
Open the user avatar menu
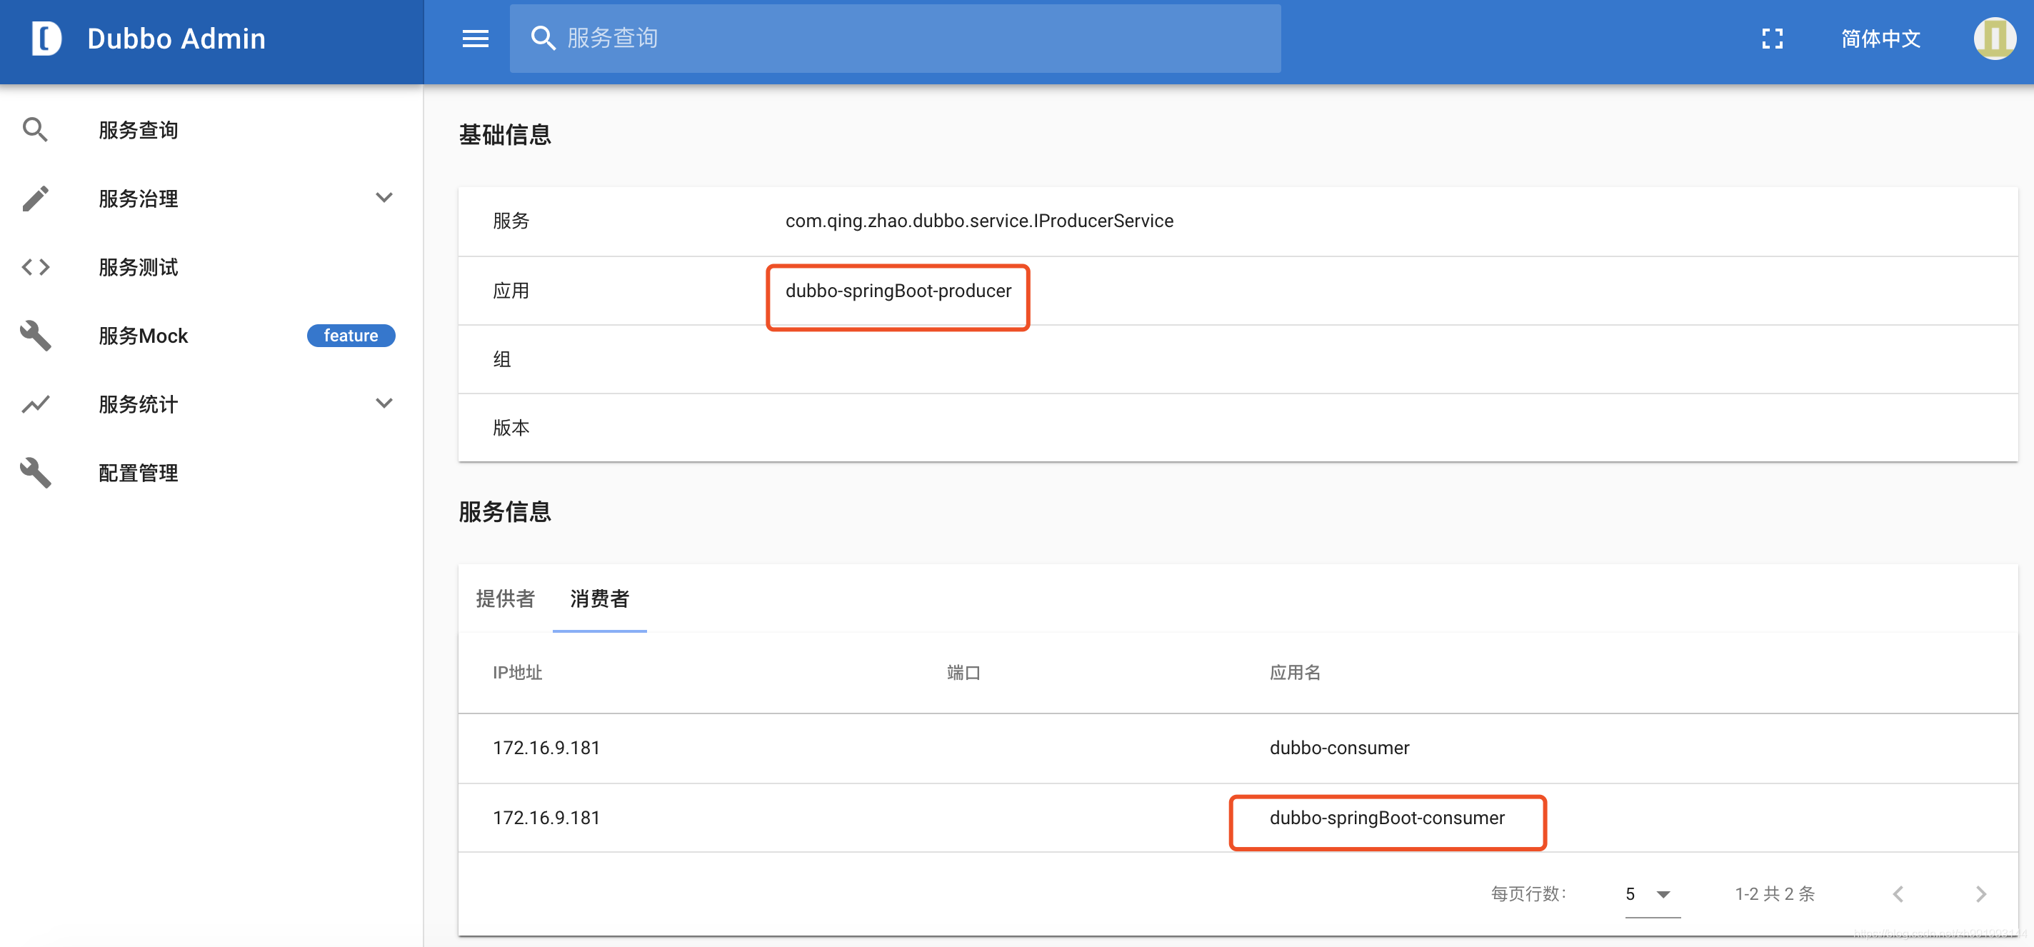1995,38
